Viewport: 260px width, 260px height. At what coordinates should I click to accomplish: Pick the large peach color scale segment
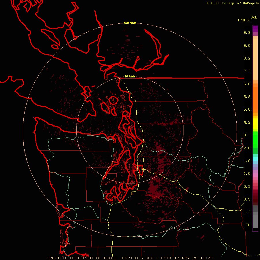coord(255,59)
